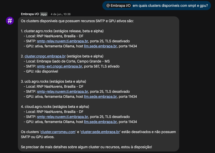Open smtp-relay.nuvem.ti.embrapa.br link under ucb.agro.rocks
The height and width of the screenshot is (153, 215).
63,91
